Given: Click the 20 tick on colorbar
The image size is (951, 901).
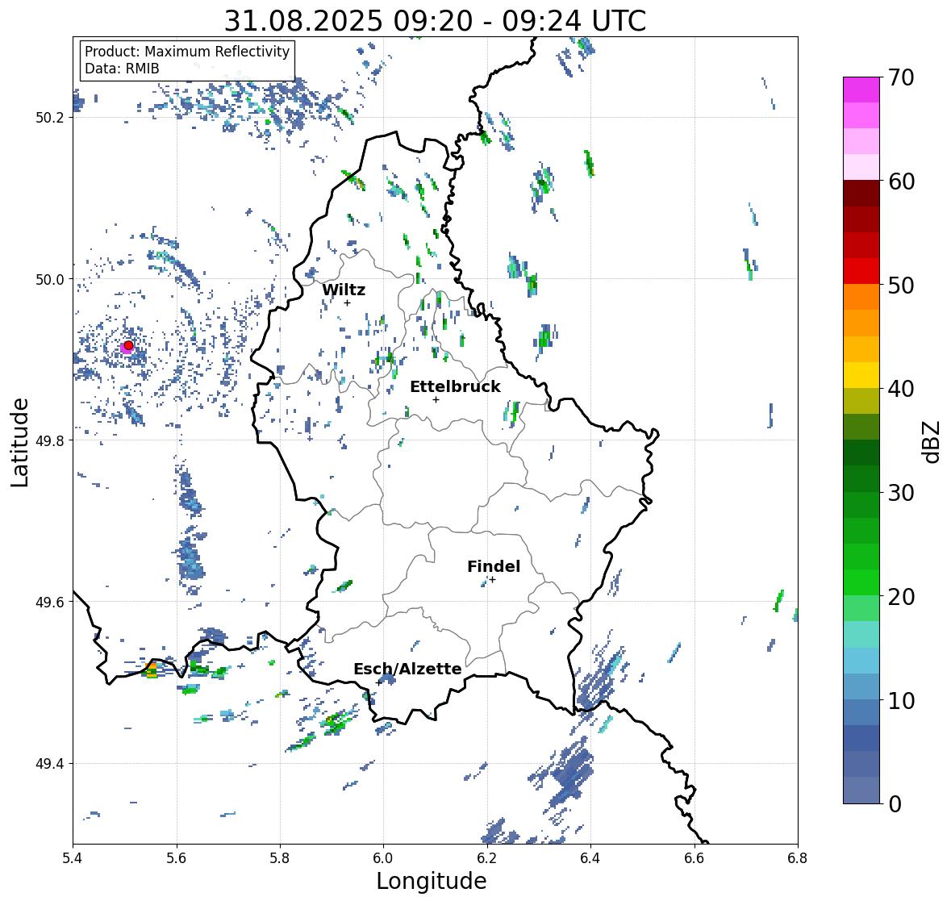Looking at the screenshot, I should point(901,596).
